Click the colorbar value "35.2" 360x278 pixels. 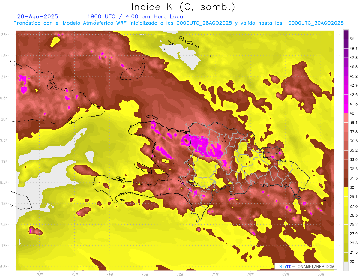[354, 150]
